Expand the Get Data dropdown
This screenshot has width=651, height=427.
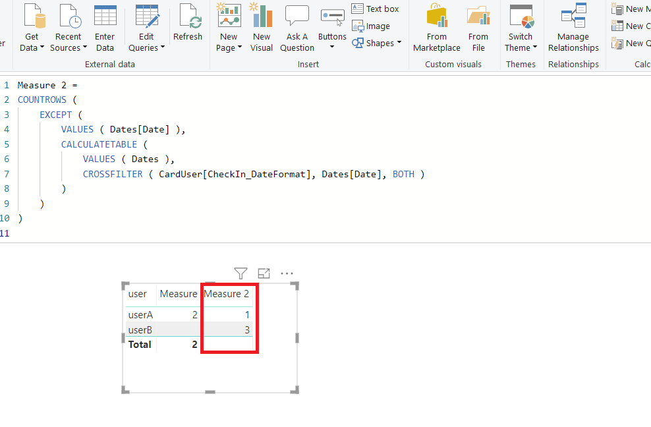(42, 48)
